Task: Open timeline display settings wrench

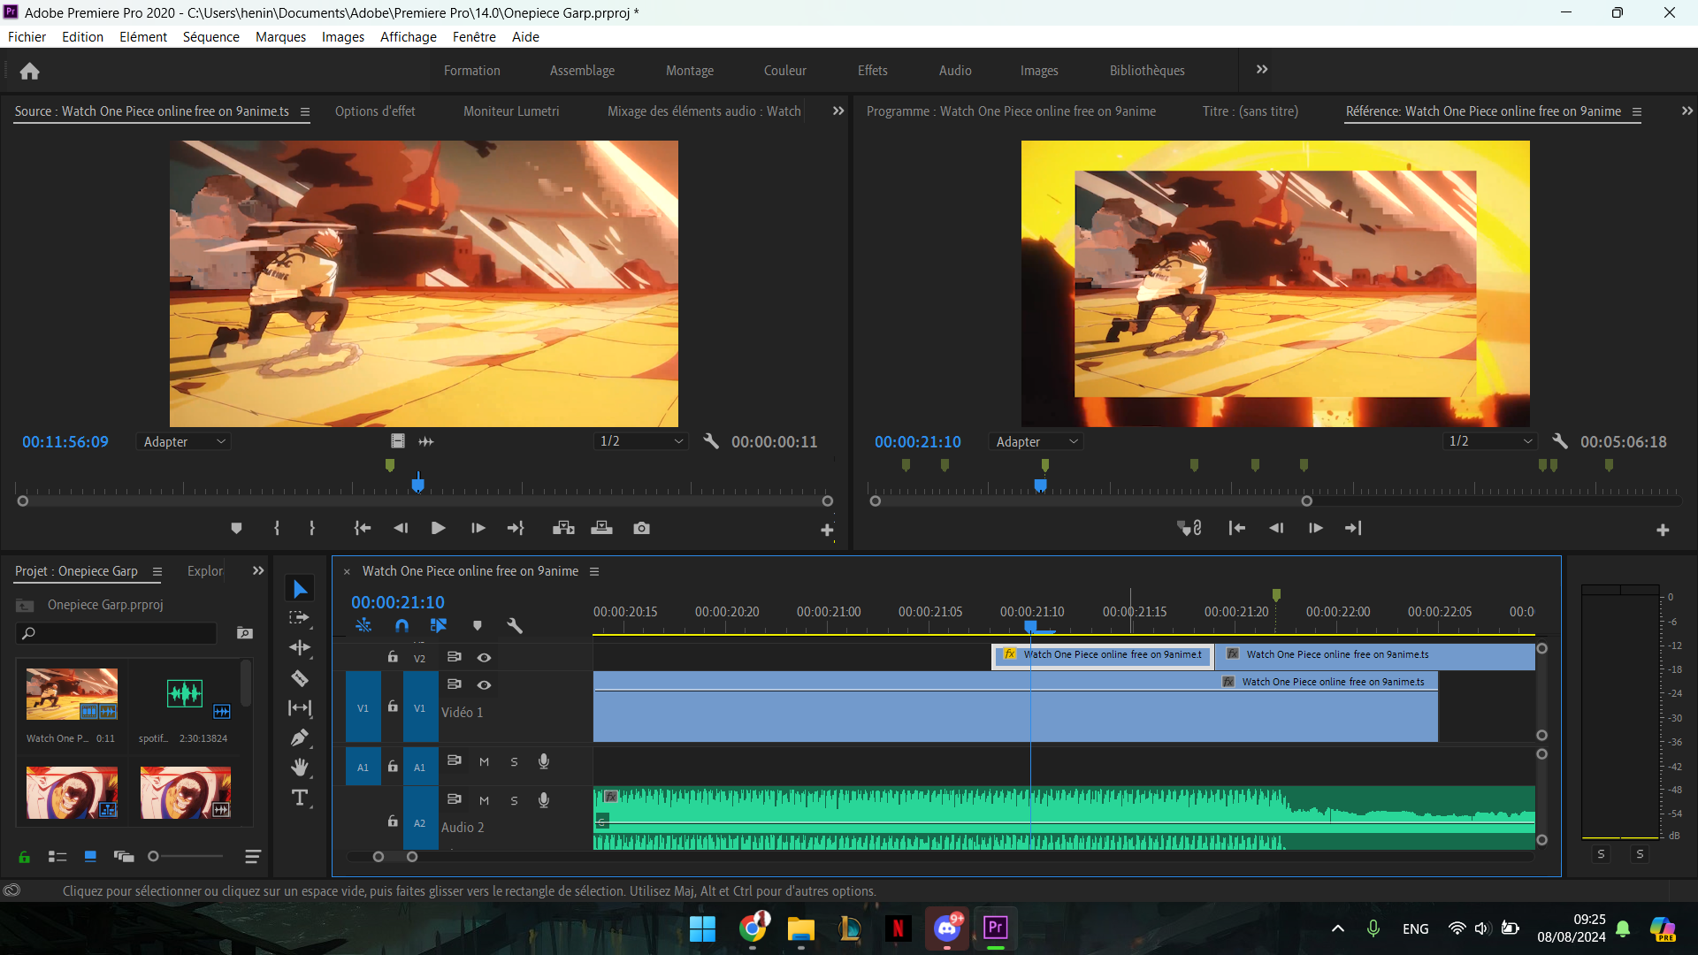Action: pyautogui.click(x=515, y=625)
